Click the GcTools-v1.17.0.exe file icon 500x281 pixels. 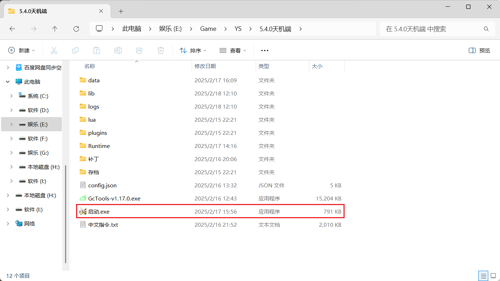pos(83,198)
